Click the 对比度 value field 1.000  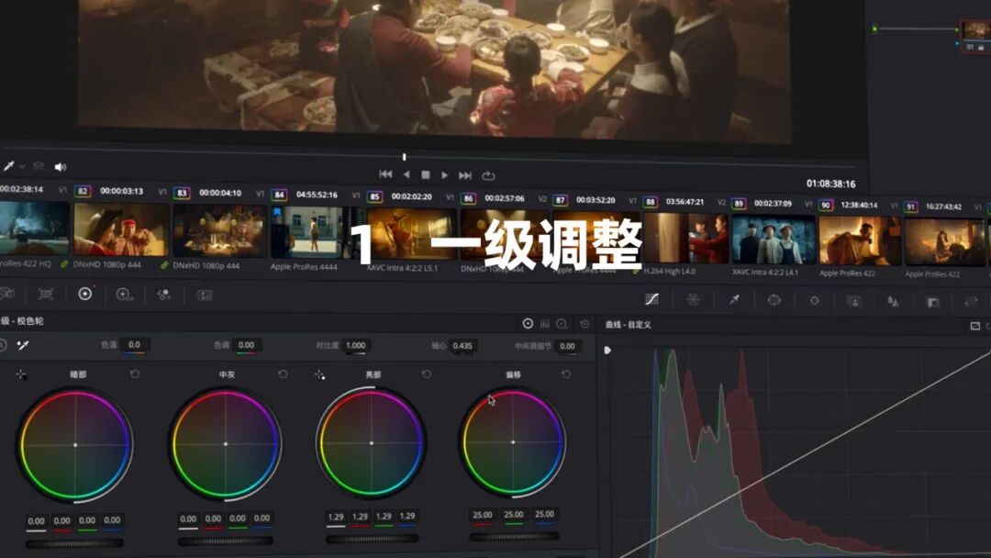click(355, 346)
